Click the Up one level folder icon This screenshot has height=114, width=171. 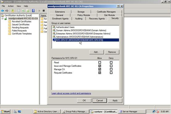click(13, 11)
